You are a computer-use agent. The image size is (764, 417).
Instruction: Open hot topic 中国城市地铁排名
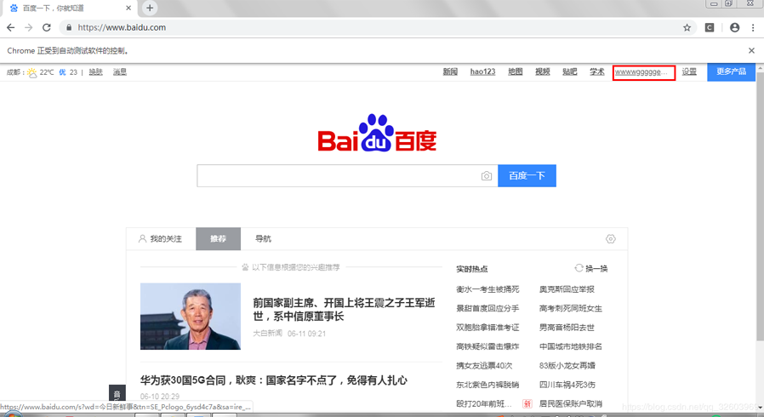(x=571, y=346)
